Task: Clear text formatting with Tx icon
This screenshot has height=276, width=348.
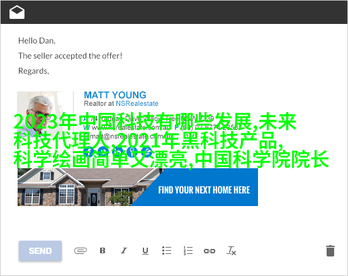Action: click(231, 251)
